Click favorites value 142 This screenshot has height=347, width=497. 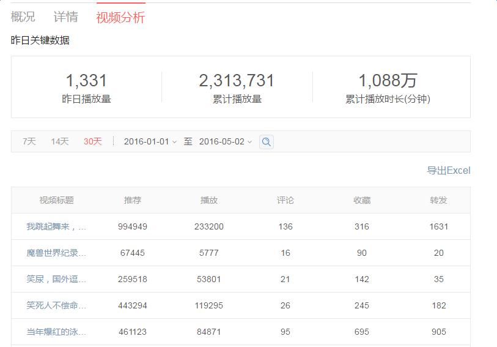(x=362, y=279)
